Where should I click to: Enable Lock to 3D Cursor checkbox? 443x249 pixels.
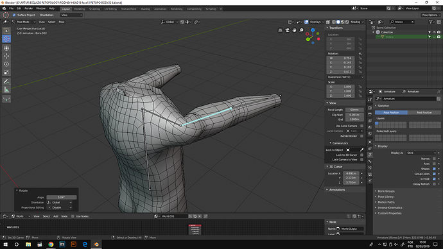pos(361,155)
